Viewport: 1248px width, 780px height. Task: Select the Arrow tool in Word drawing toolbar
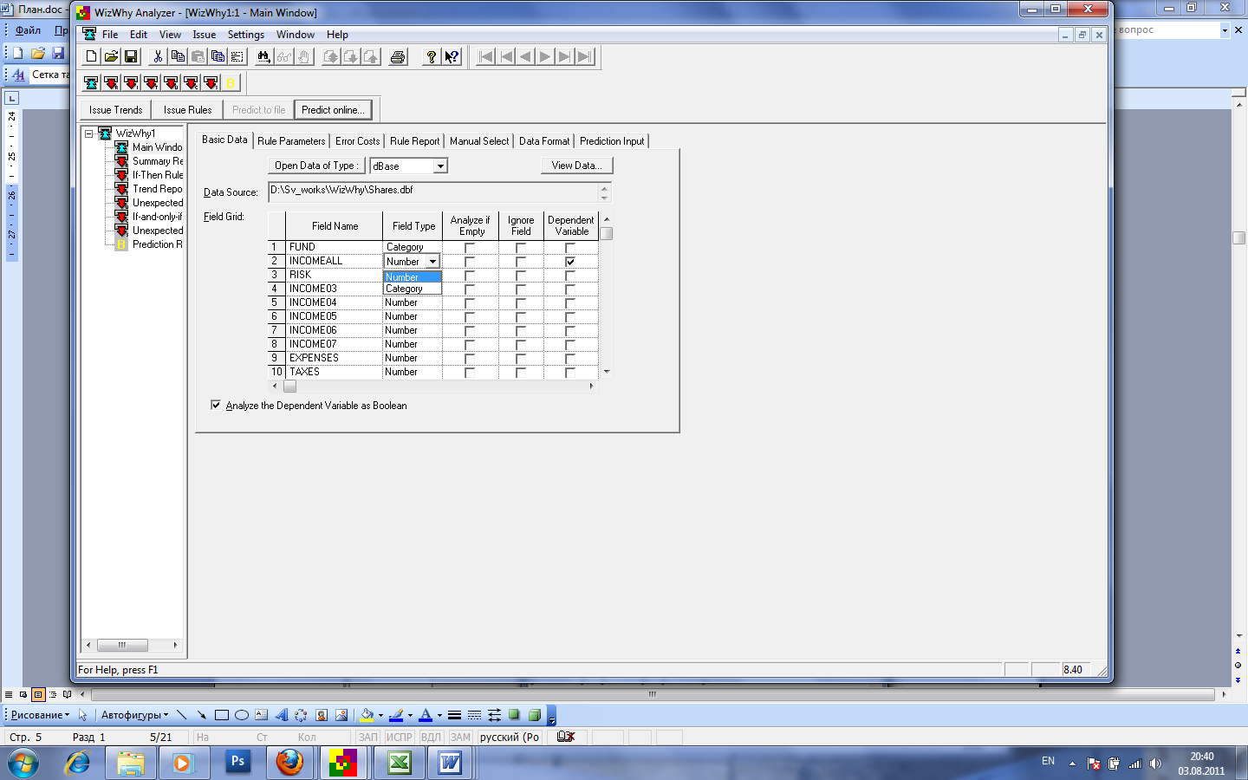[201, 715]
